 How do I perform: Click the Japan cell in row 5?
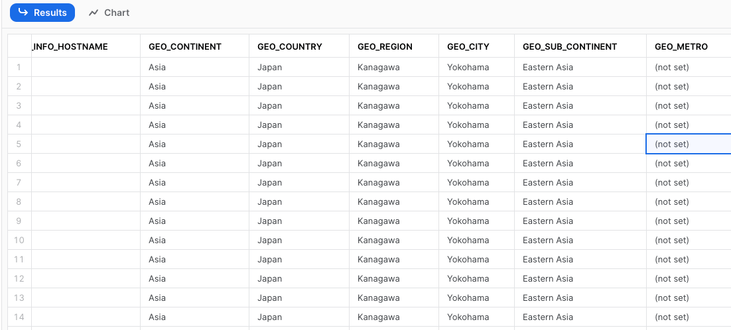coord(299,144)
